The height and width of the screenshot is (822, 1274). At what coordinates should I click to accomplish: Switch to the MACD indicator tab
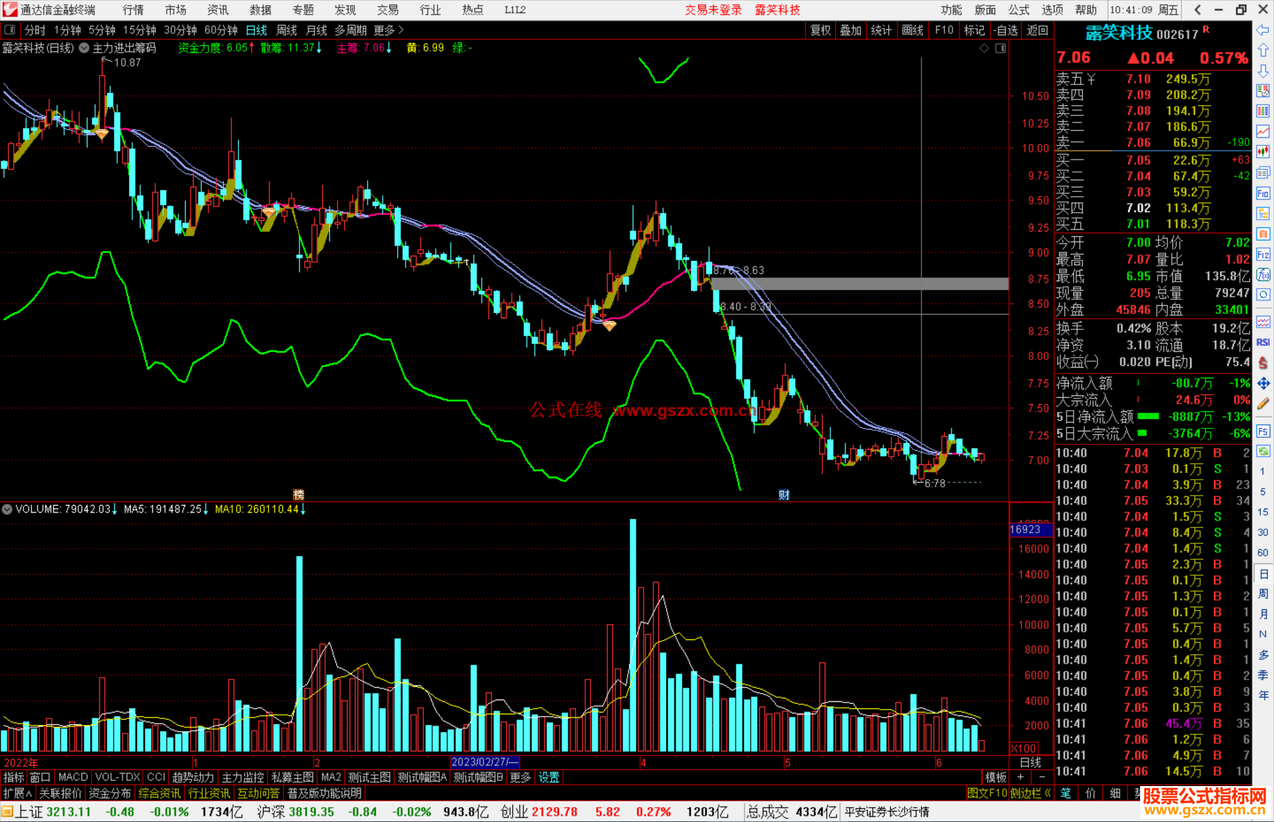(73, 777)
